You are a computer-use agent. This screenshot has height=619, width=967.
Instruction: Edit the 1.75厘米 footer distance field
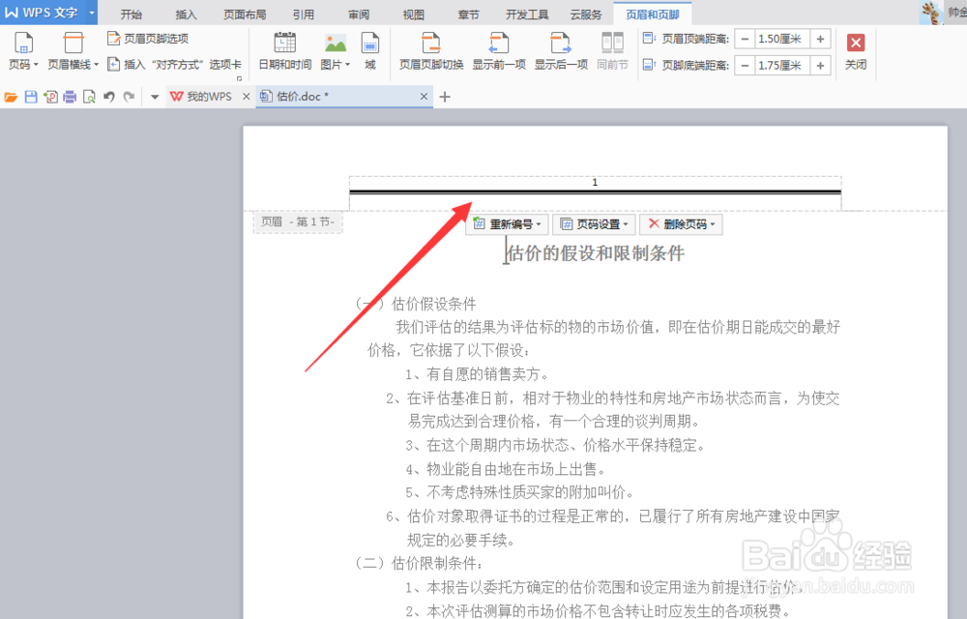[x=782, y=66]
